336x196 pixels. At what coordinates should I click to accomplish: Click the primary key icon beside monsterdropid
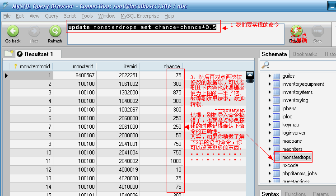point(15,66)
